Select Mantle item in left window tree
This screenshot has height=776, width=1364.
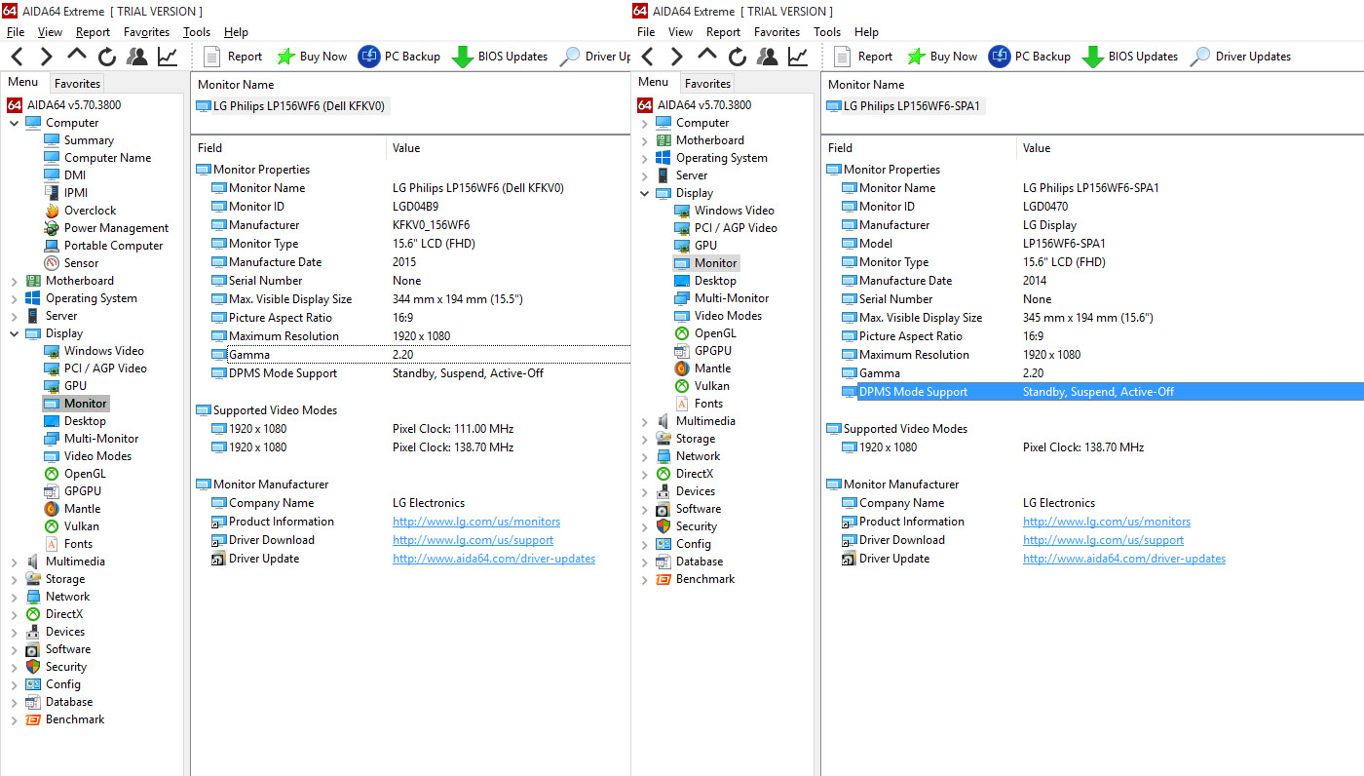82,509
